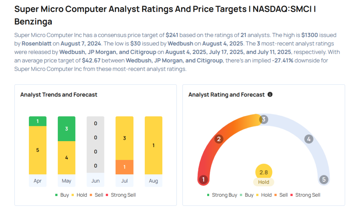Click gauge marker number 2

pyautogui.click(x=218, y=139)
